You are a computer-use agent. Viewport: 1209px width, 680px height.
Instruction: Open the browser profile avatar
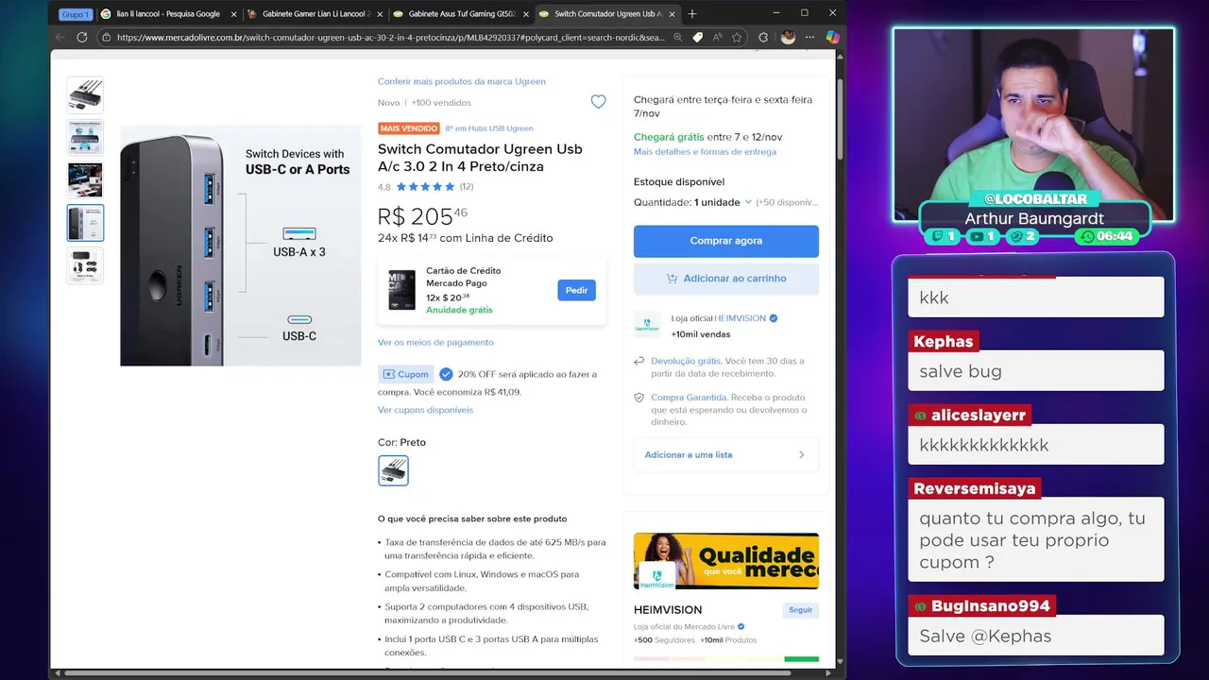788,37
